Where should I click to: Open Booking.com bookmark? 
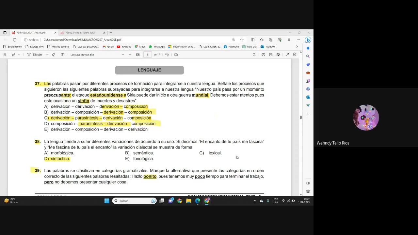pos(12,47)
